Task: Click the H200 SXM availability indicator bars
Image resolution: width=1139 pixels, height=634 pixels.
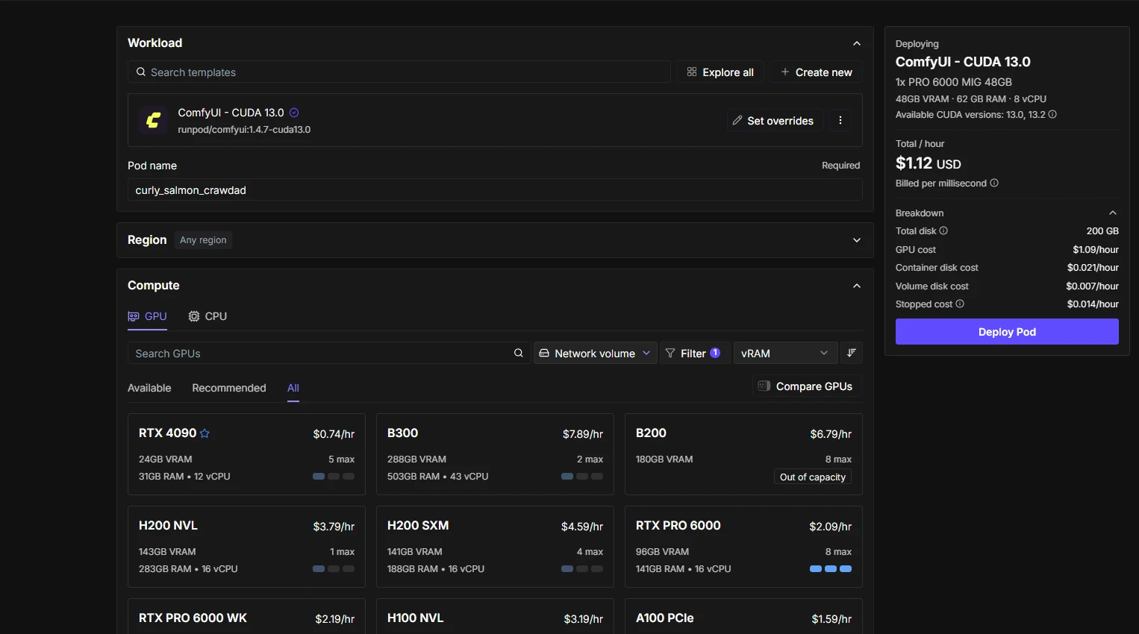Action: tap(582, 569)
